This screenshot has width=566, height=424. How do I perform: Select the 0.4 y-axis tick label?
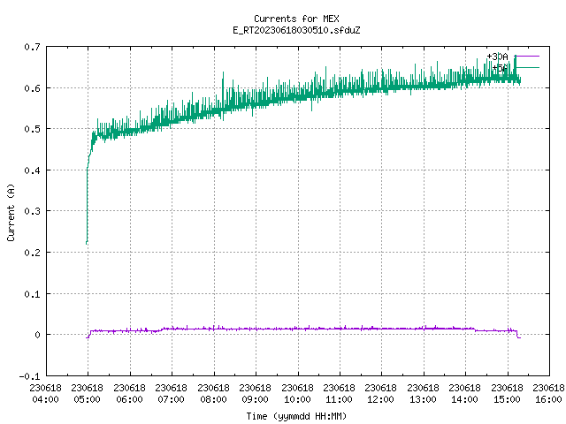tap(32, 170)
